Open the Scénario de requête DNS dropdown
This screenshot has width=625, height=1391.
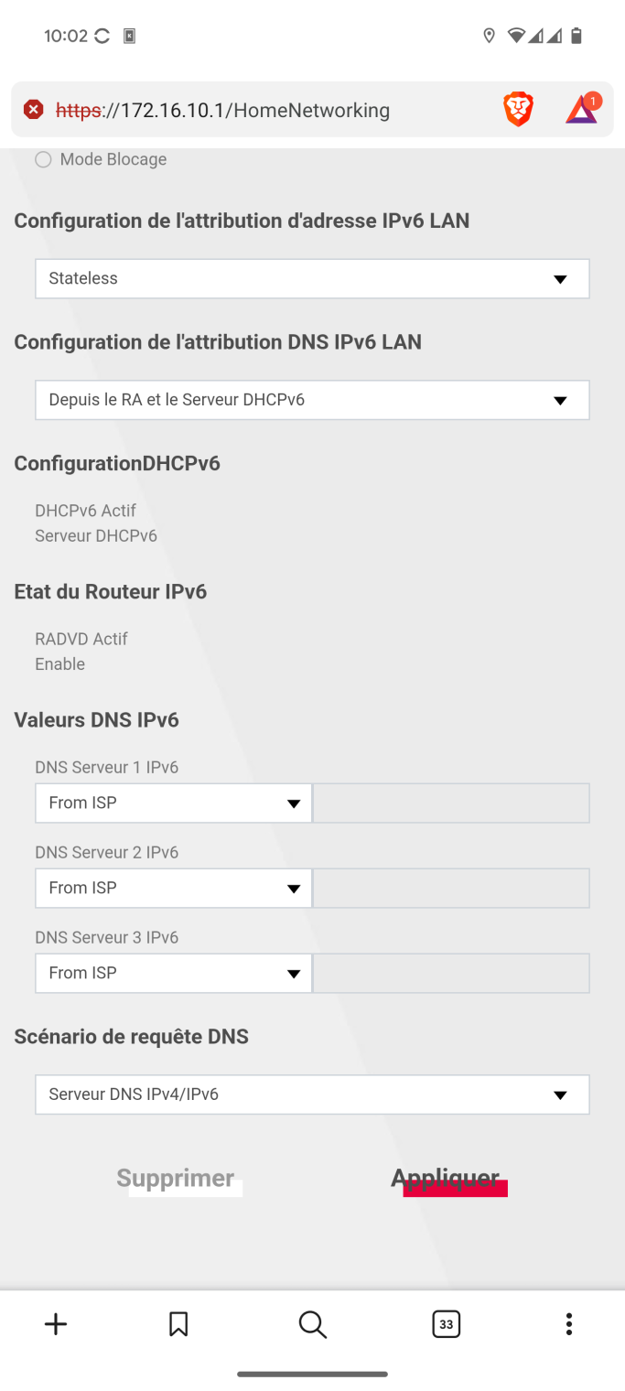[x=312, y=1094]
